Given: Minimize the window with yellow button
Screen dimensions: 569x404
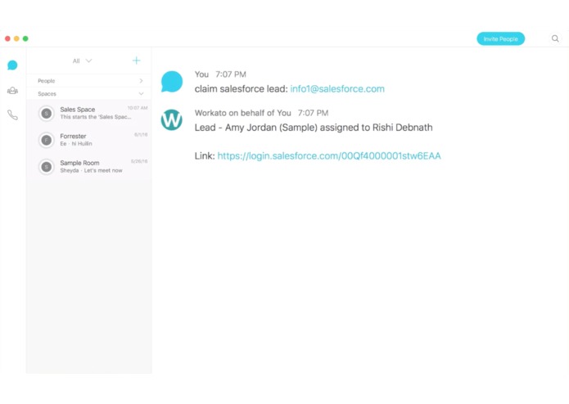Looking at the screenshot, I should pyautogui.click(x=16, y=38).
